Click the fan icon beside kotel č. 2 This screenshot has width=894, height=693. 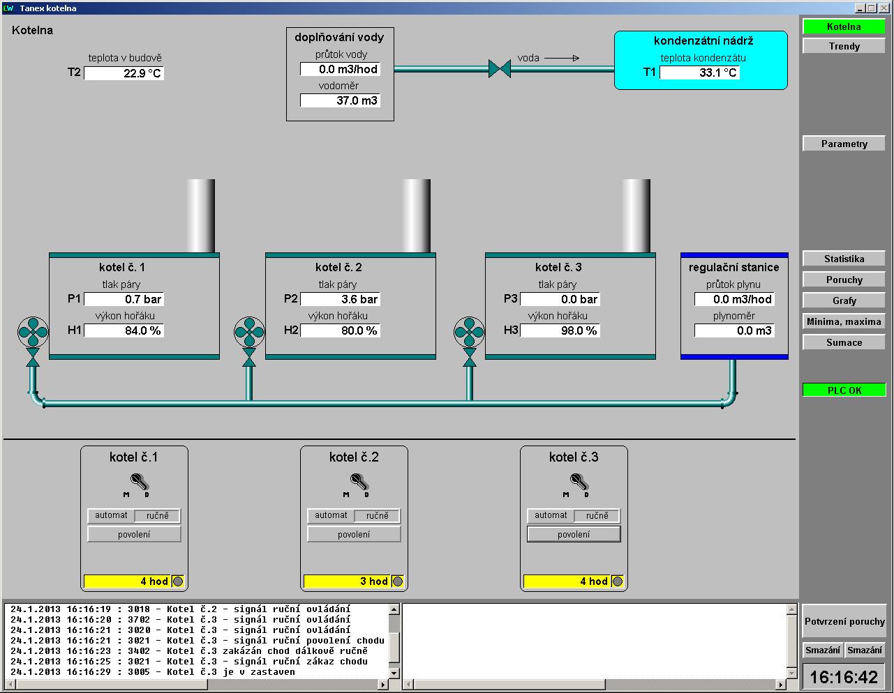pyautogui.click(x=249, y=332)
